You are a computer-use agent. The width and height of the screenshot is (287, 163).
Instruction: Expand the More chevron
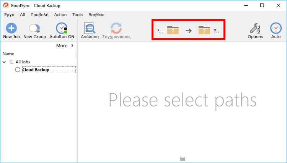click(72, 45)
